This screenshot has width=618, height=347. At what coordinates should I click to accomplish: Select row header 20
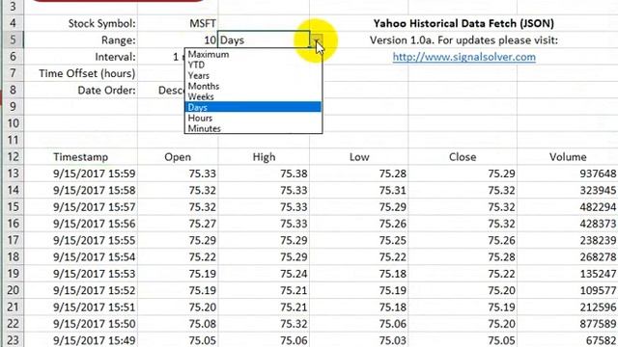(x=13, y=290)
